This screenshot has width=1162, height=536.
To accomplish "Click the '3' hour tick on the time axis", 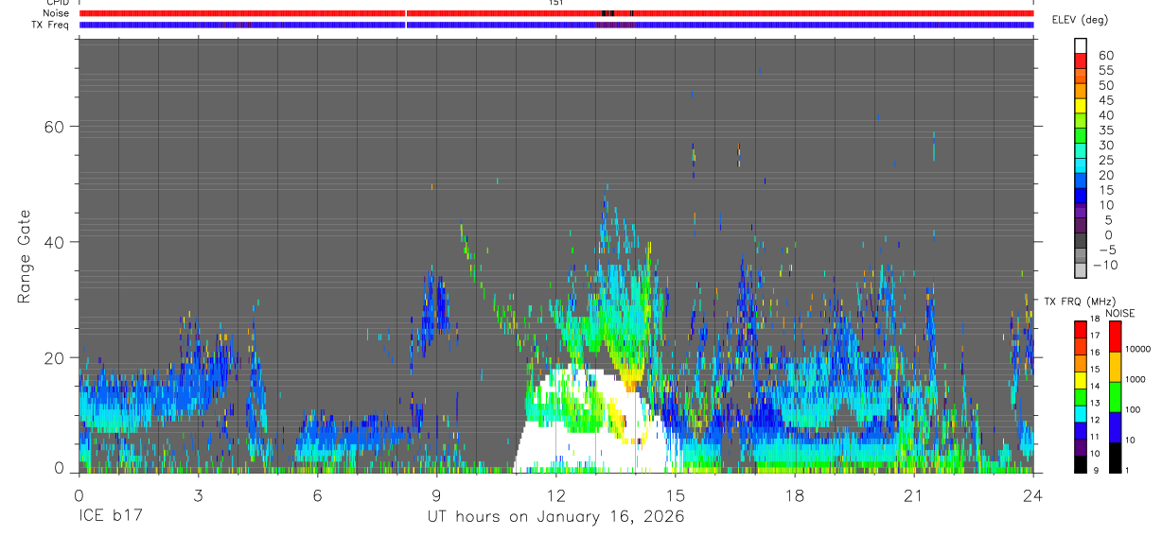I will 198,495.
